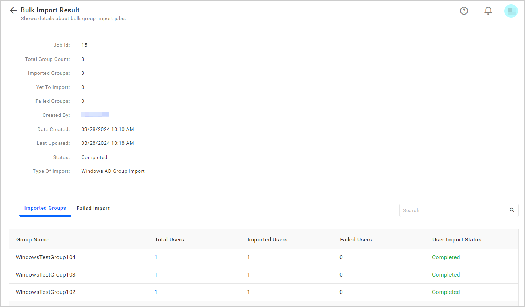Open the notifications bell
The height and width of the screenshot is (307, 525).
(488, 11)
